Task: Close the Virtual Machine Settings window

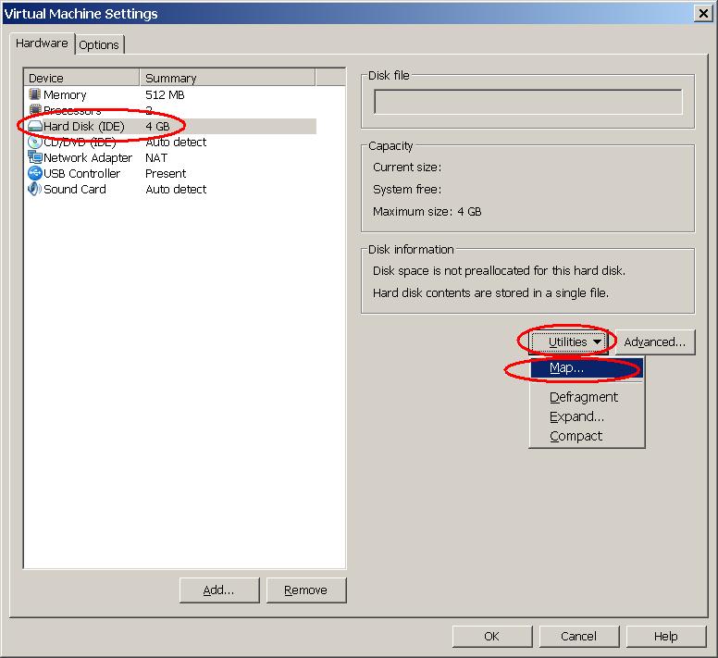Action: (x=704, y=13)
